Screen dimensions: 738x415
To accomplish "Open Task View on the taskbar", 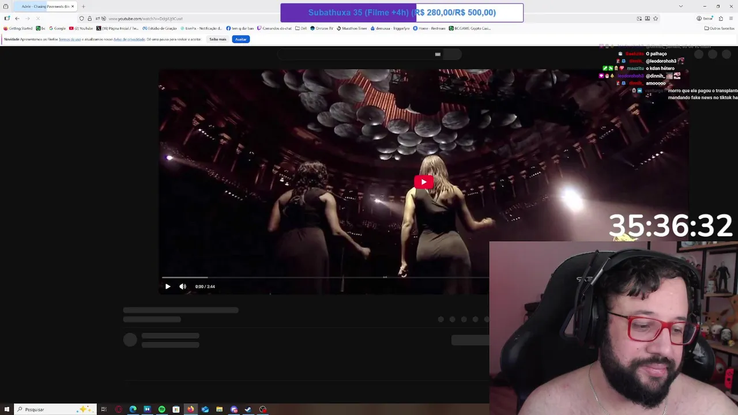I will pos(104,409).
